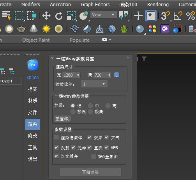Image resolution: width=196 pixels, height=180 pixels.
Task: Click the render region blue sphere icon
Action: [x=177, y=29]
